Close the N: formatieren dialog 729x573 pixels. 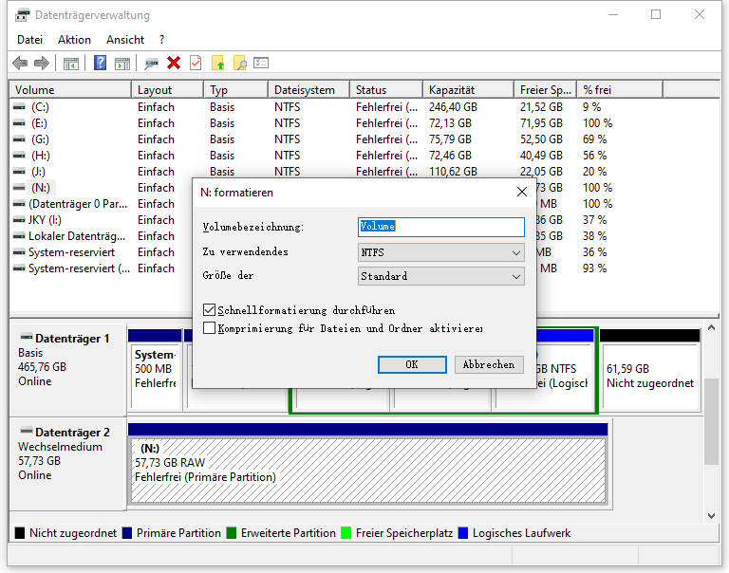tap(522, 192)
